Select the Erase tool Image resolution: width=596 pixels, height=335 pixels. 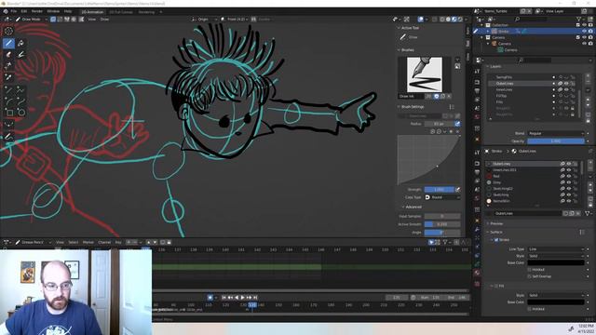(x=8, y=55)
